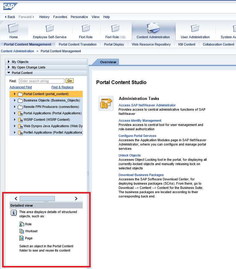Collapse the Portal Content section

9,72
